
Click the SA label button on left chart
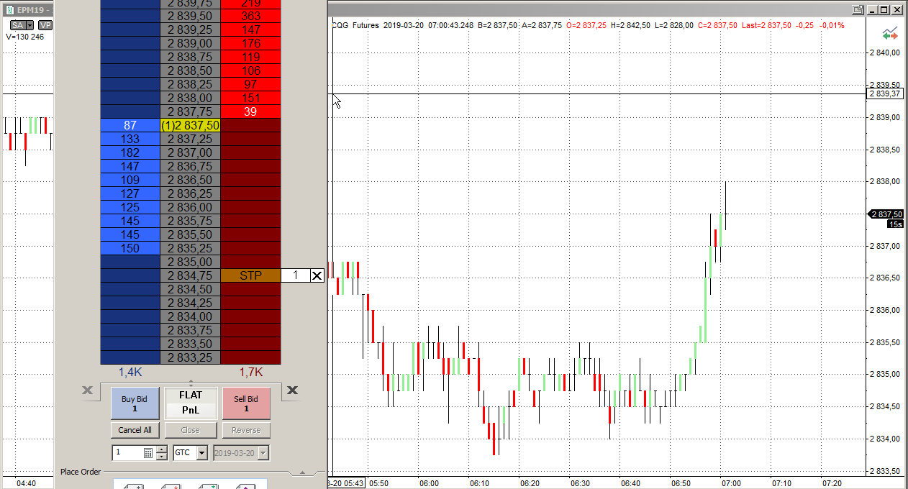(17, 25)
